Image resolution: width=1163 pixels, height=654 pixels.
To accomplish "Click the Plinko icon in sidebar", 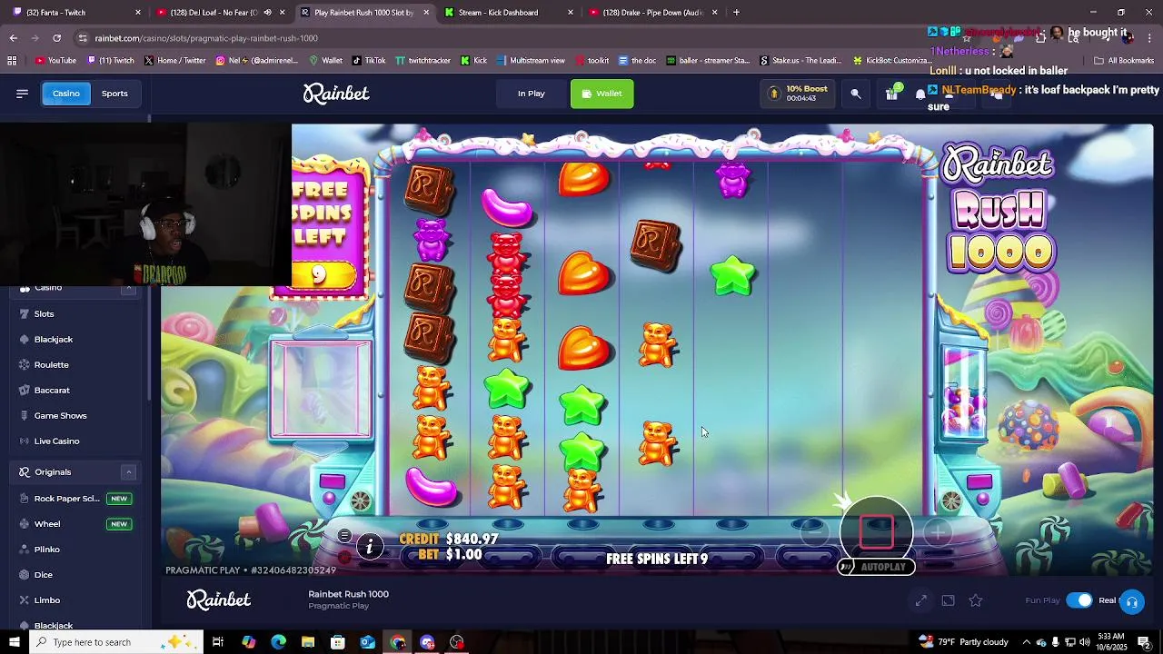I will coord(25,549).
